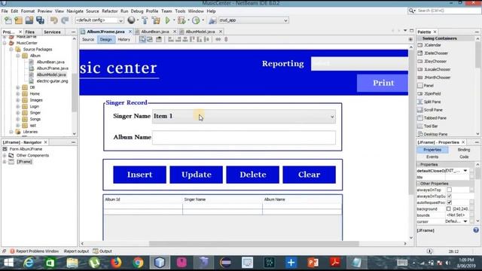Click the Debug Project icon
The image size is (482, 271).
click(182, 20)
